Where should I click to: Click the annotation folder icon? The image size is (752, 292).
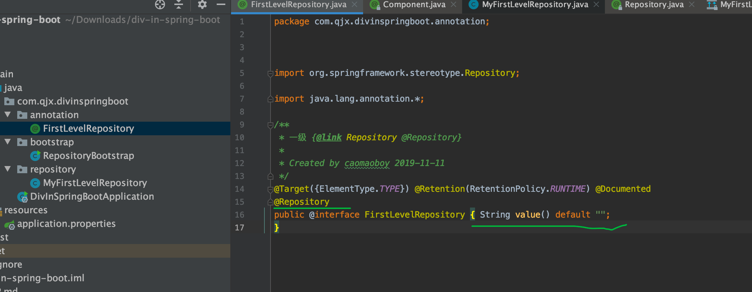click(22, 115)
